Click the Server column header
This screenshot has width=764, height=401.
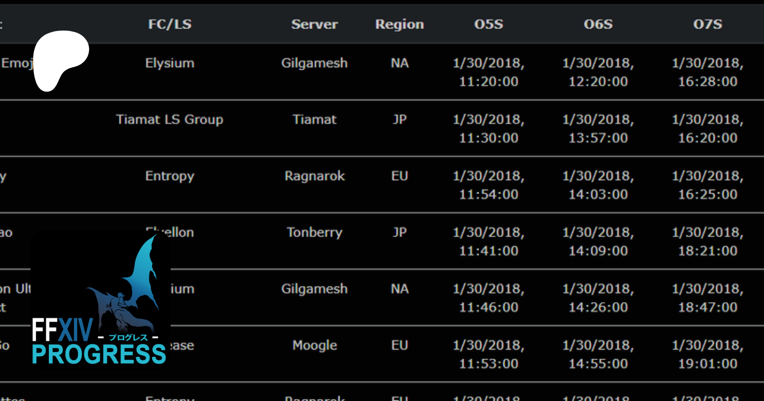315,24
